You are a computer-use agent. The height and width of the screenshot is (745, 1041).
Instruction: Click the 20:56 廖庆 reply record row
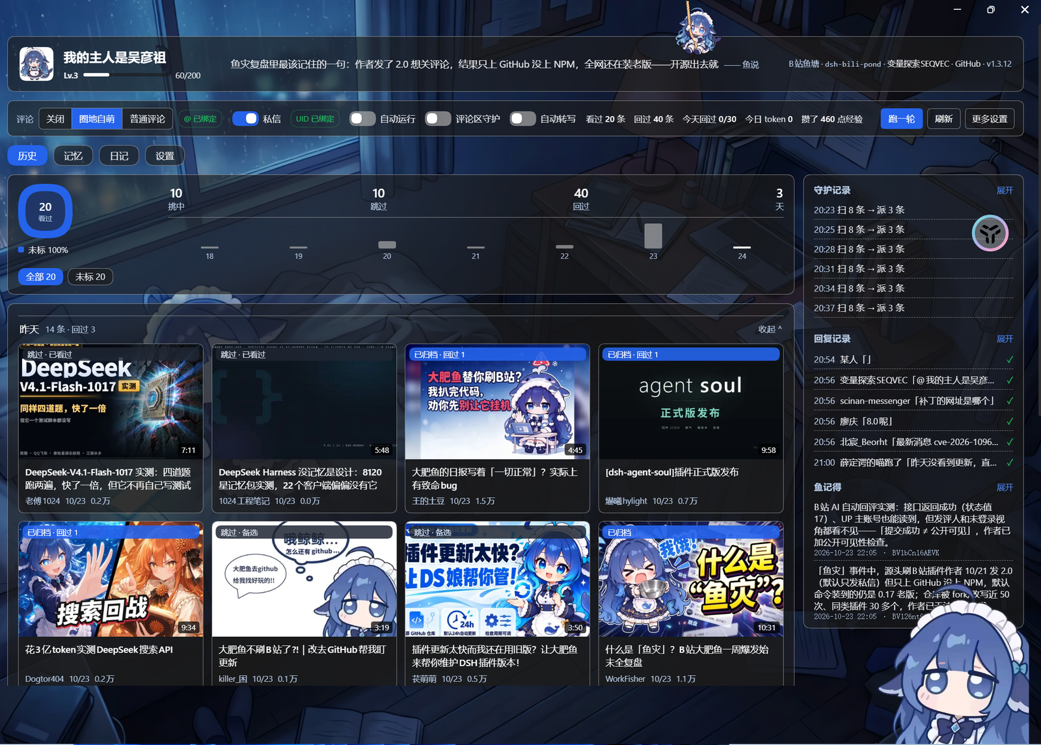pos(913,421)
